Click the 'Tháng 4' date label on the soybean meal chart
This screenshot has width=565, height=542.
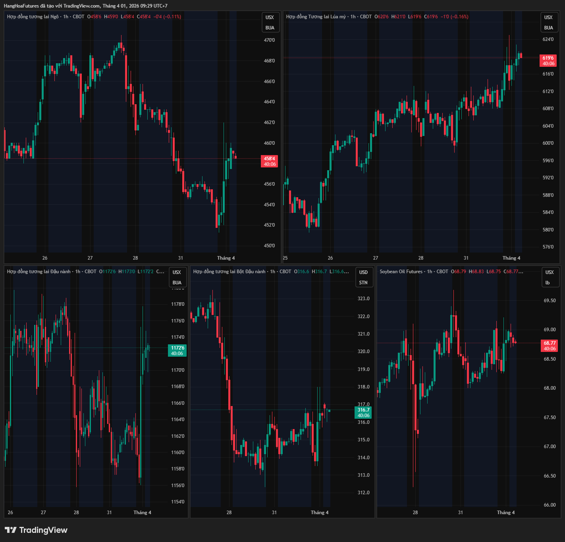[320, 513]
